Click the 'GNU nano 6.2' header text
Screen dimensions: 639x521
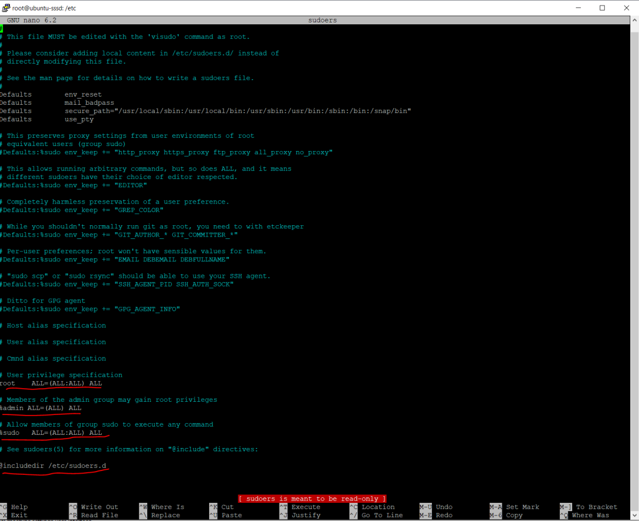31,20
